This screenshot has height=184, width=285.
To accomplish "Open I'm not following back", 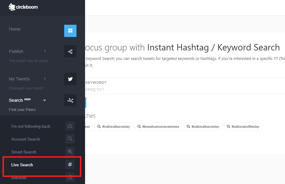I will [31, 126].
